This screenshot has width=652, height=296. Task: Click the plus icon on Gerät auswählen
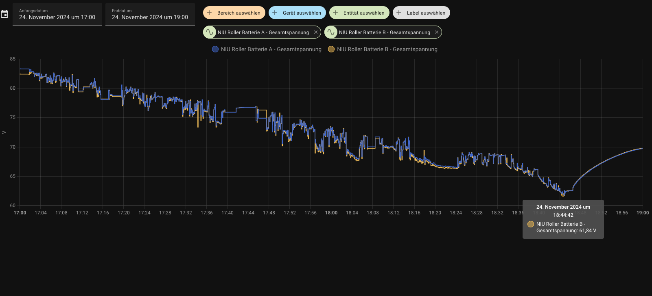[275, 13]
